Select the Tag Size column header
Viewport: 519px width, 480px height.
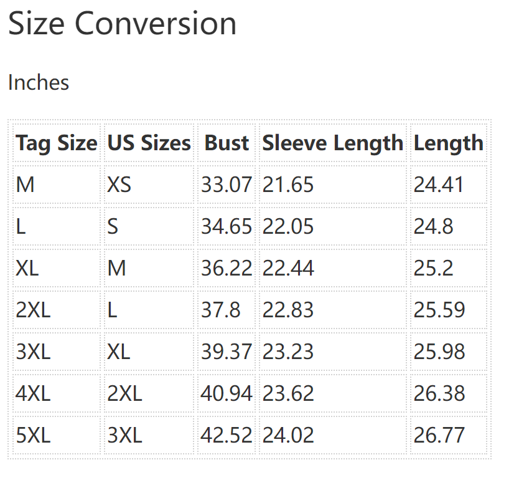click(57, 143)
